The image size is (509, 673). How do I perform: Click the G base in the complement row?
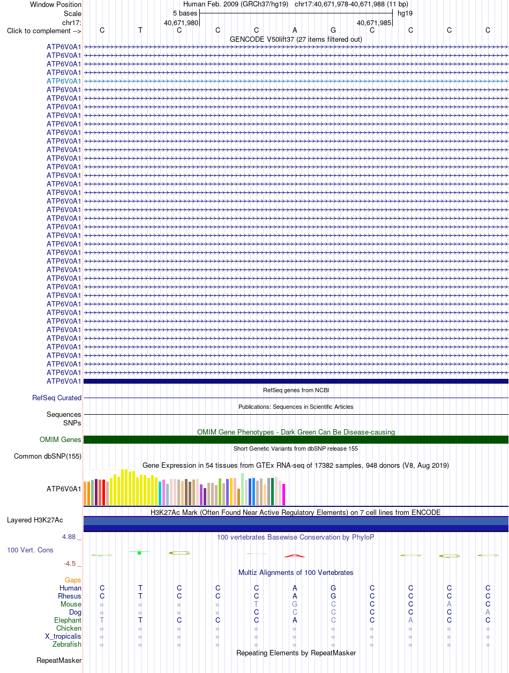[333, 30]
